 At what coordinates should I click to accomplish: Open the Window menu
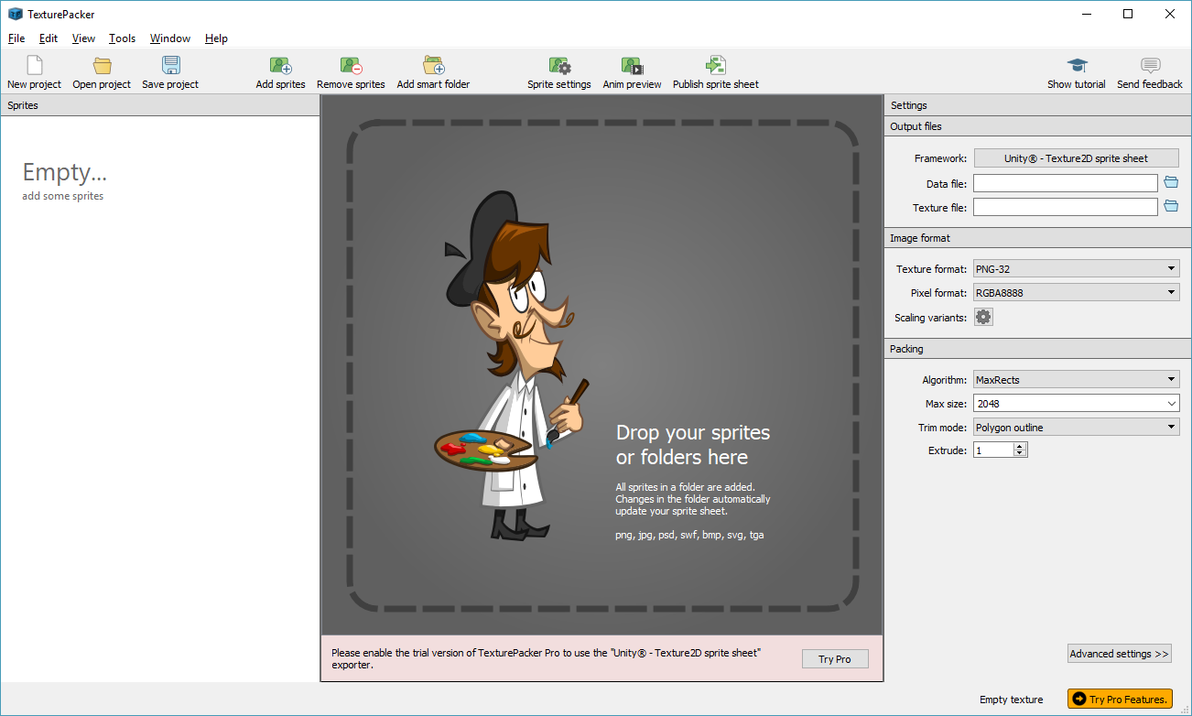(170, 38)
